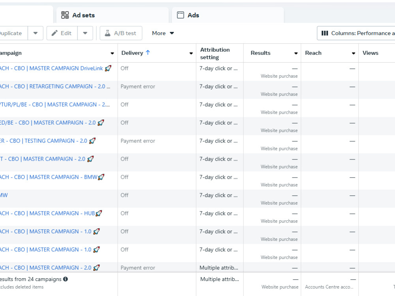Click the Views column header

[x=371, y=53]
